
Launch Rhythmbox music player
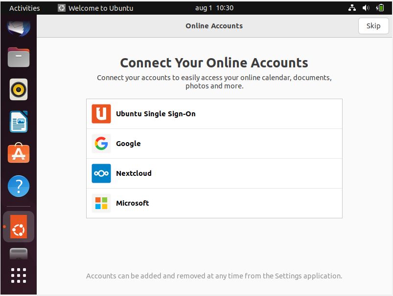pyautogui.click(x=19, y=89)
